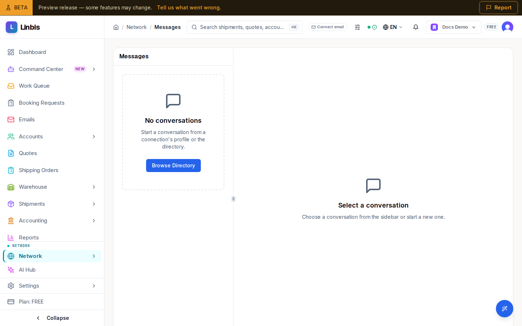Click Browse Directory button
This screenshot has width=522, height=326.
point(173,166)
